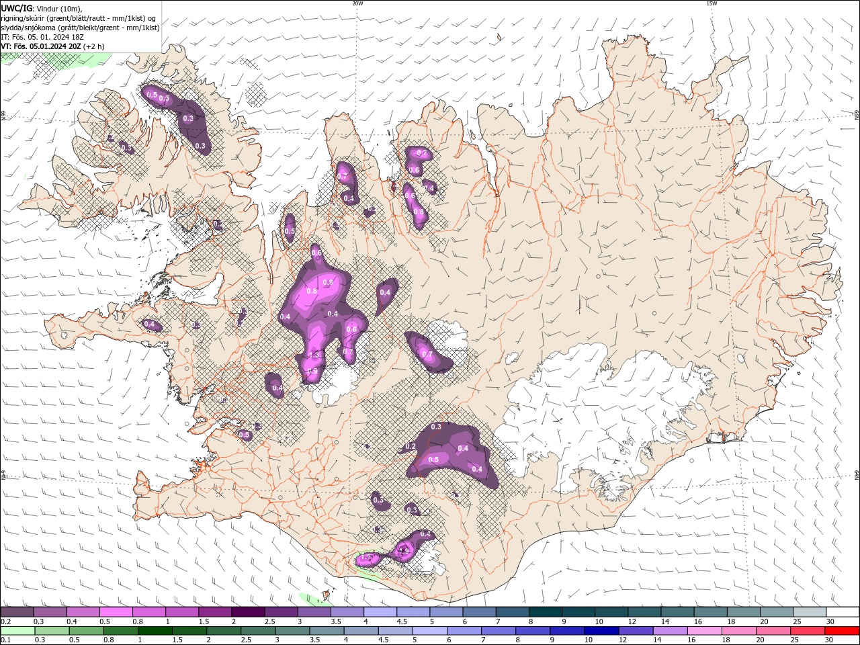This screenshot has width=860, height=645.
Task: Click the pale green 0.1 swatch in the bottom legend
Action: 17,631
